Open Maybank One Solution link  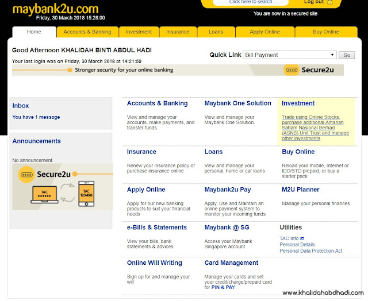click(237, 103)
